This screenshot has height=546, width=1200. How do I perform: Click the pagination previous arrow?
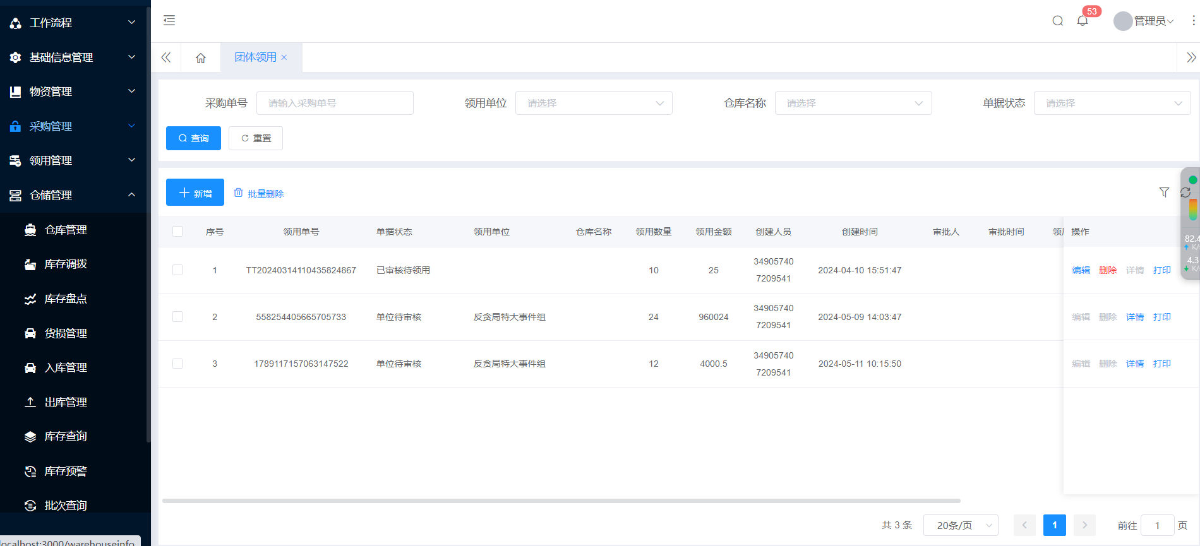1024,525
